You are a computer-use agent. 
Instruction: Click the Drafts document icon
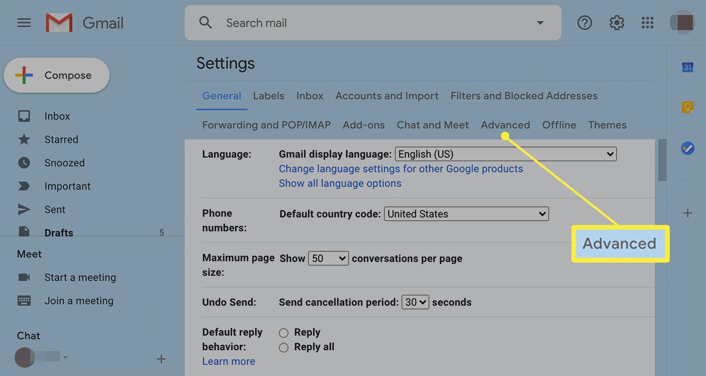coord(24,232)
